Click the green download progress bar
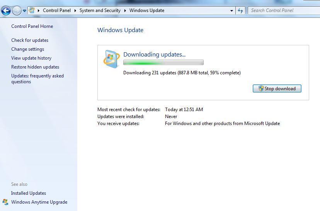 pos(163,62)
